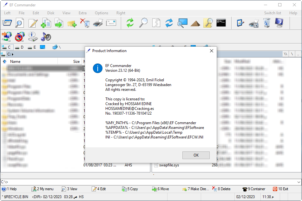Viewport: 302px width, 201px height.
Task: Select drive E in left panel
Action: 32,47
